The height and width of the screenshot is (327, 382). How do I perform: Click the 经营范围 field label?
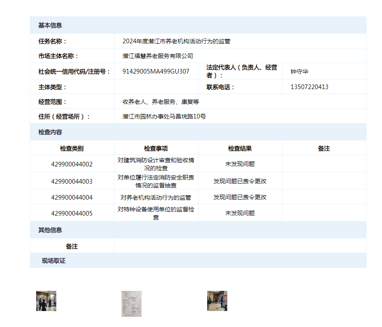(52, 102)
